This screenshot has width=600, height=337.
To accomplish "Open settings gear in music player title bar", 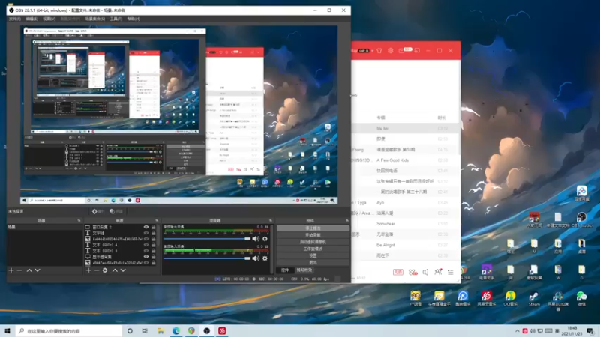I will 390,50.
